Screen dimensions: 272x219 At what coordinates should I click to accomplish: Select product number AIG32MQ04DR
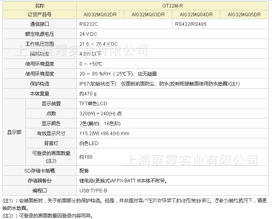(196, 15)
